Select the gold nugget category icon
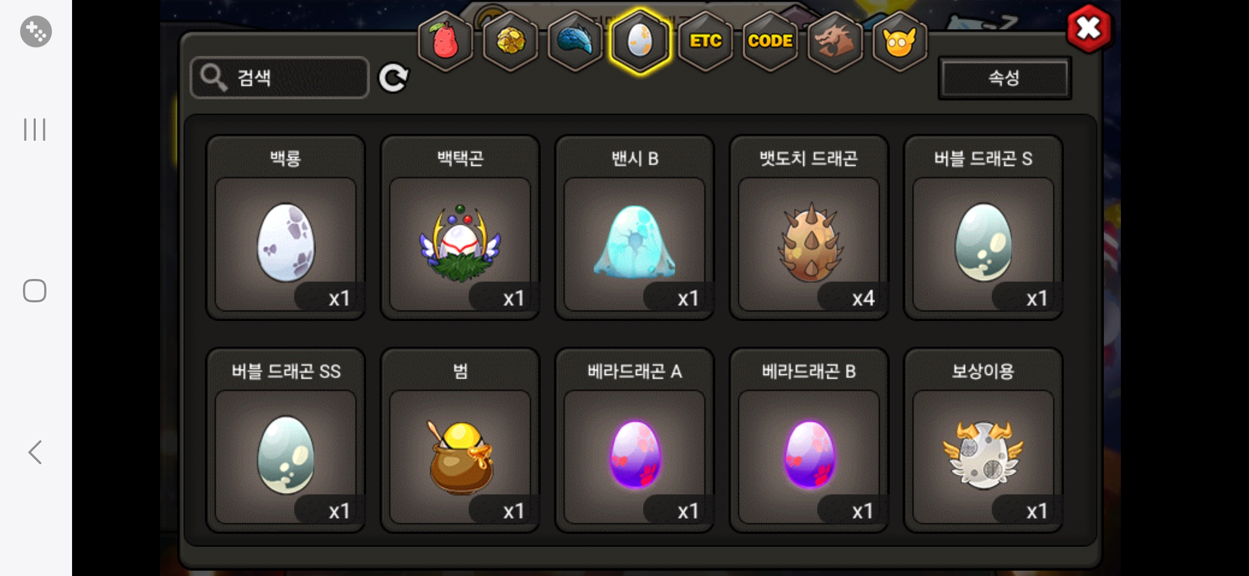Screen dimensions: 1249x576 [x=511, y=41]
